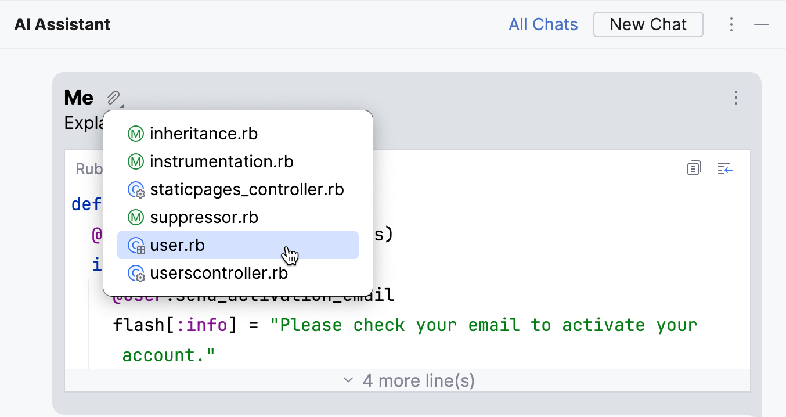Viewport: 786px width, 417px height.
Task: Open the attachments paperclip icon
Action: 114,98
